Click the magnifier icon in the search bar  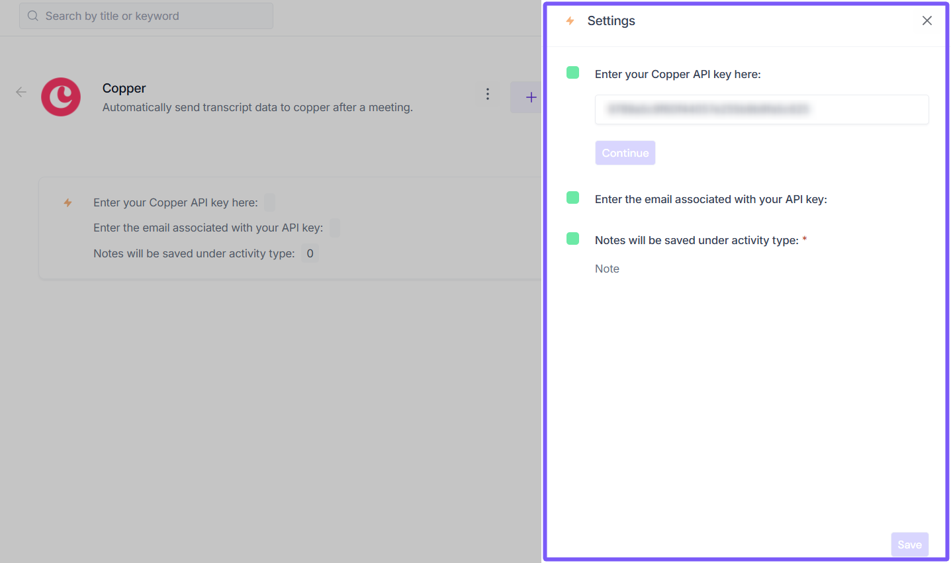point(33,16)
